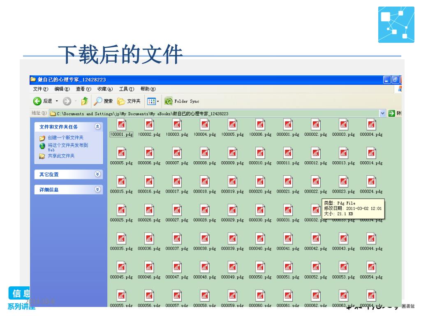Screen dimensions: 421x316
Task: Select file 000024.pdg icon
Action: 371,181
